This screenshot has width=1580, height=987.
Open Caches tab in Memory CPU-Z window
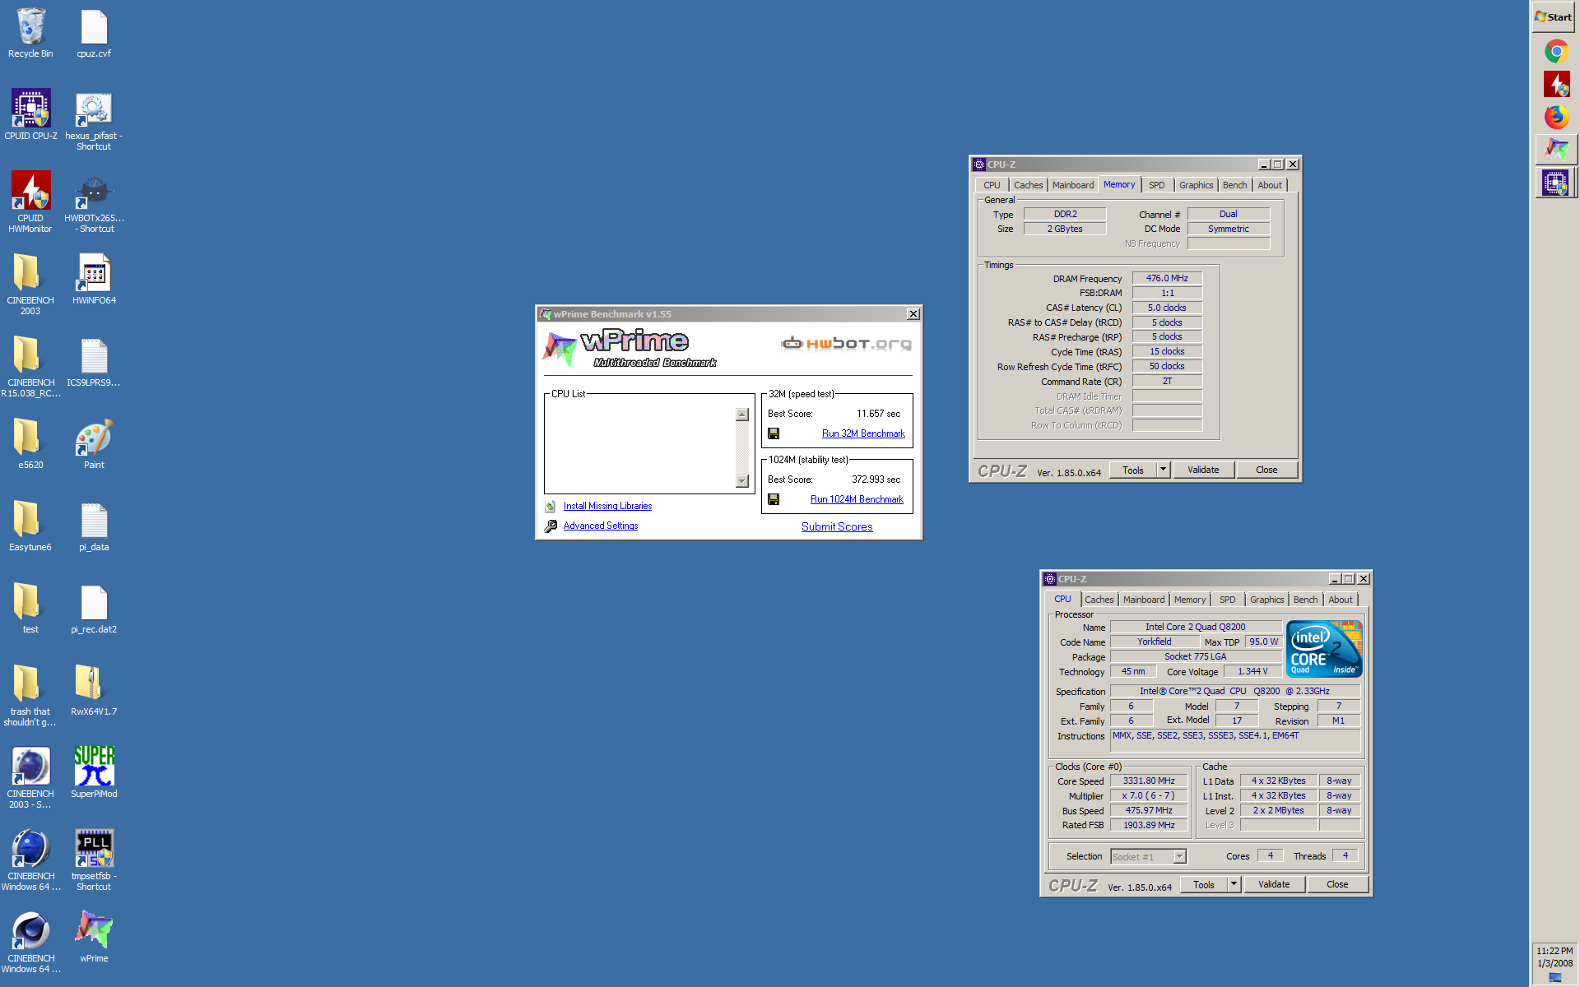tap(1028, 185)
